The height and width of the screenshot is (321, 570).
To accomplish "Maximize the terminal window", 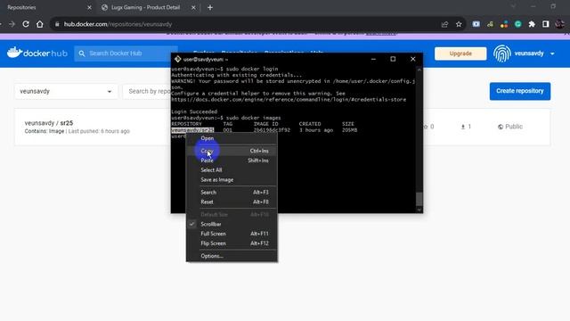I will point(393,59).
